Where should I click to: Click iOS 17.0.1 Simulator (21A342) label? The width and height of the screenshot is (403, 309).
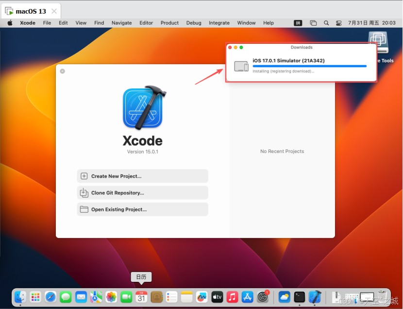pos(288,61)
